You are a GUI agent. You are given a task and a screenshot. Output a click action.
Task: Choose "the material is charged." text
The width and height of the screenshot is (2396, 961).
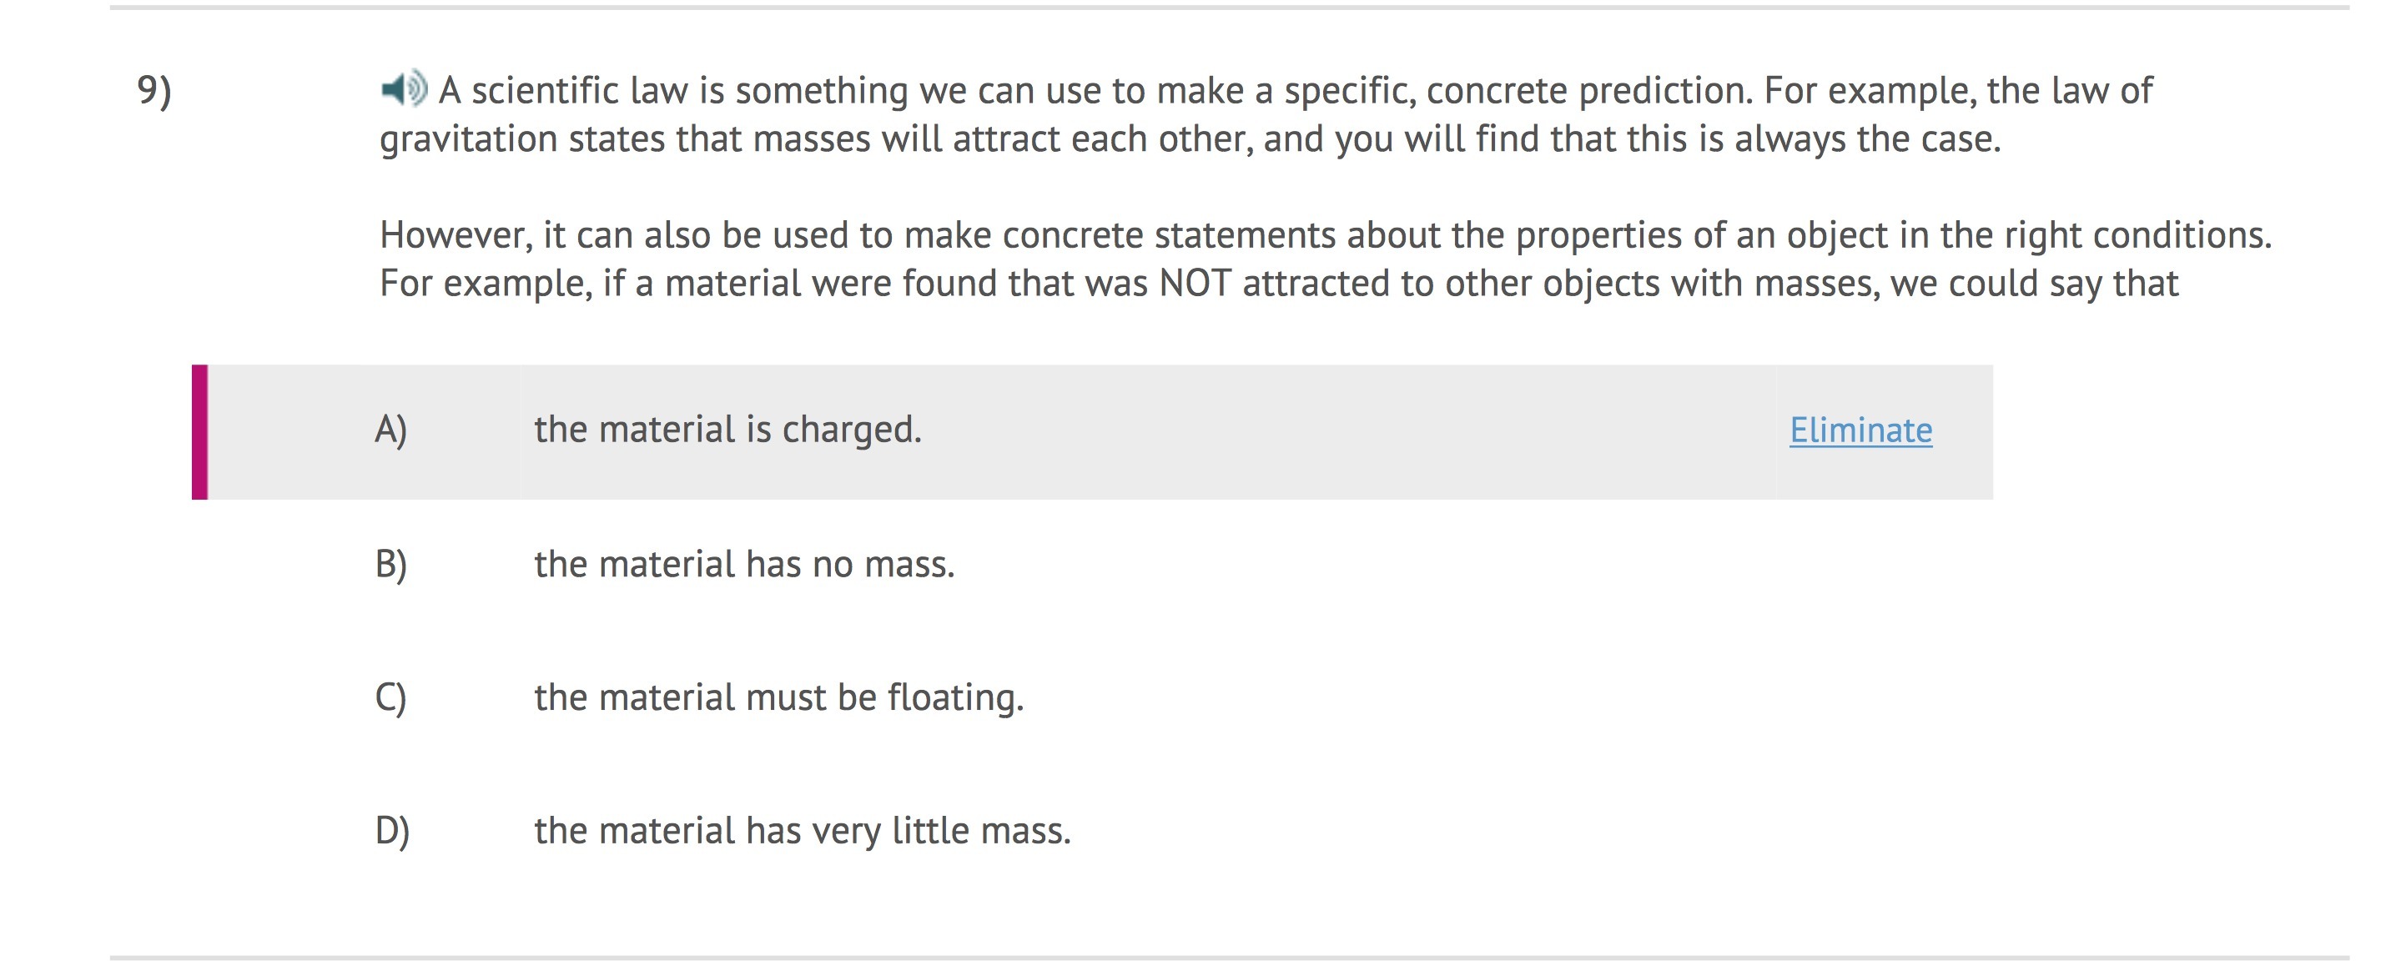tap(727, 430)
